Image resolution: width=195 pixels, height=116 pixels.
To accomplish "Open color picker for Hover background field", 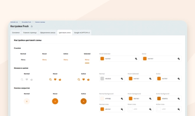I will point(150,99).
